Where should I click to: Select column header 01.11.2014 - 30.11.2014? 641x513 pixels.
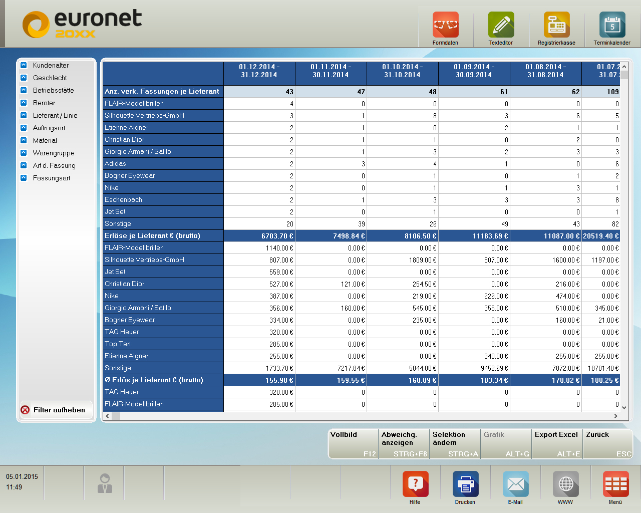coord(331,74)
